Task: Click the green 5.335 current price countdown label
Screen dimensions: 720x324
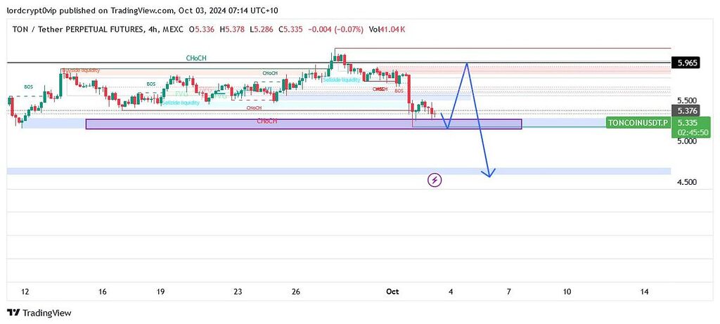Action: [692, 127]
